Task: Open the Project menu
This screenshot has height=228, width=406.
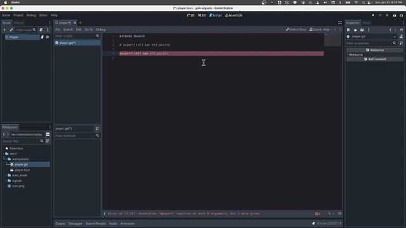Action: pos(18,15)
